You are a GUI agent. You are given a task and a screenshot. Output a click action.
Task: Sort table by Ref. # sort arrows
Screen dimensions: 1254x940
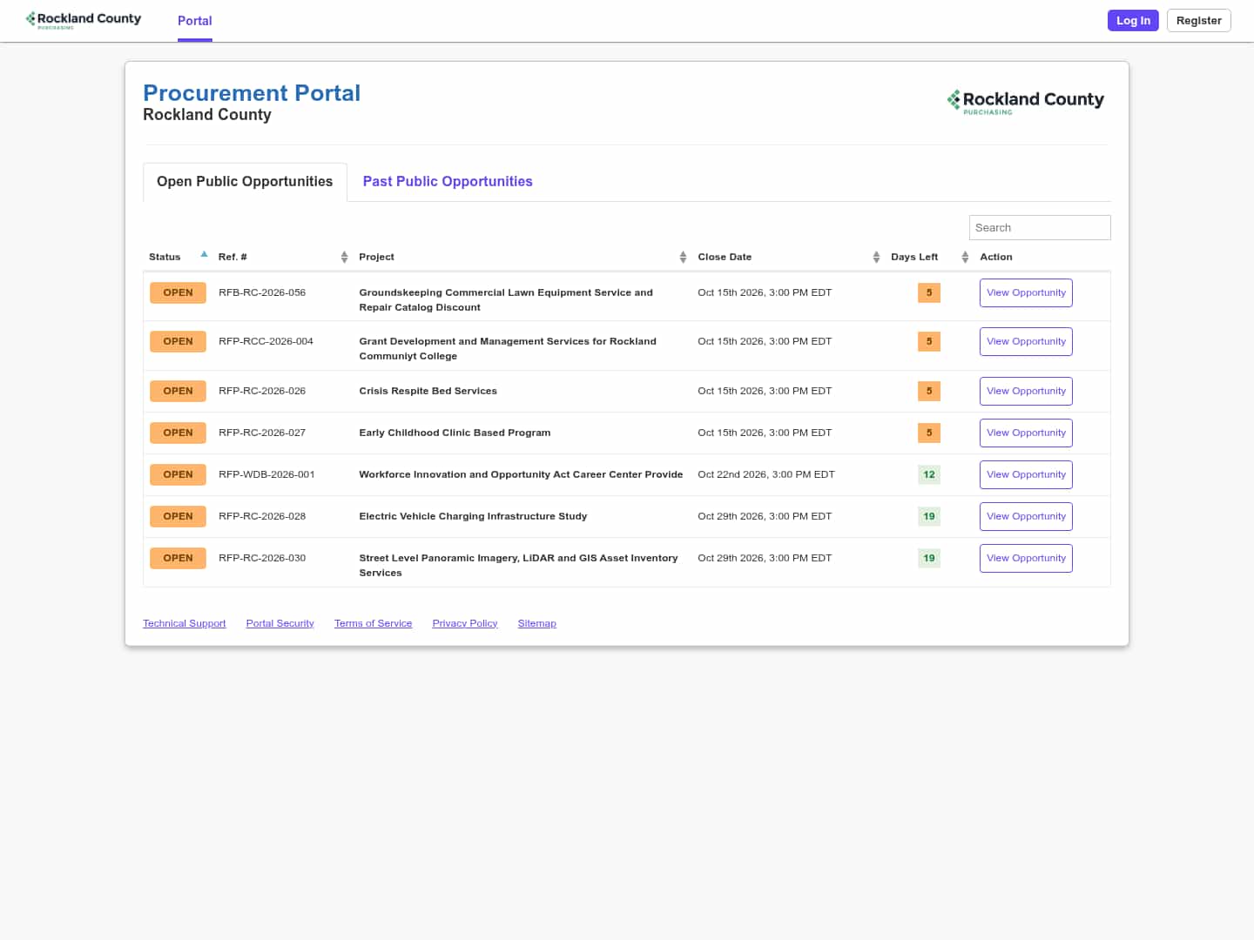click(344, 257)
